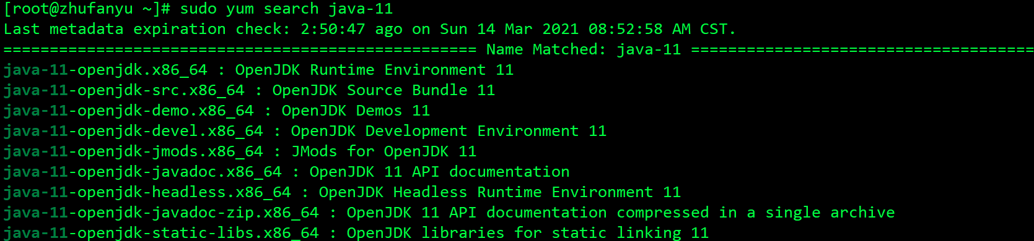This screenshot has width=1034, height=241.
Task: Click package java-11-openjdk-javadoc-zip.x86_64
Action: (161, 213)
